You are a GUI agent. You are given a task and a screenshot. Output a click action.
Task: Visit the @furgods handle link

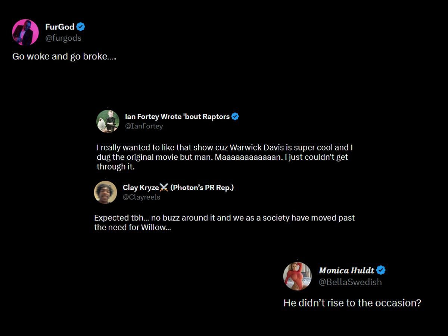pos(63,38)
